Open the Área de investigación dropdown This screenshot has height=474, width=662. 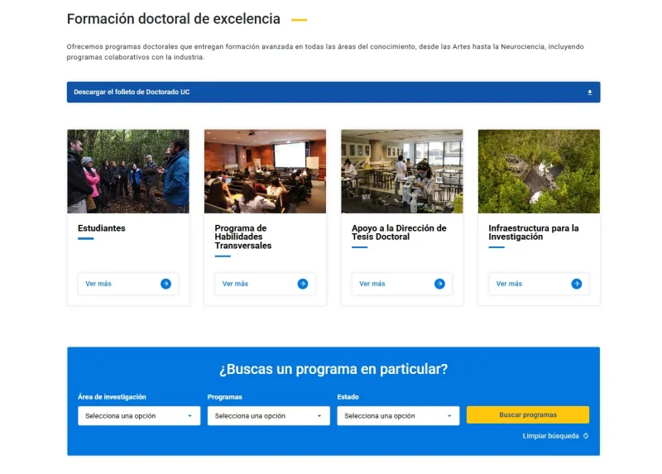(x=139, y=416)
